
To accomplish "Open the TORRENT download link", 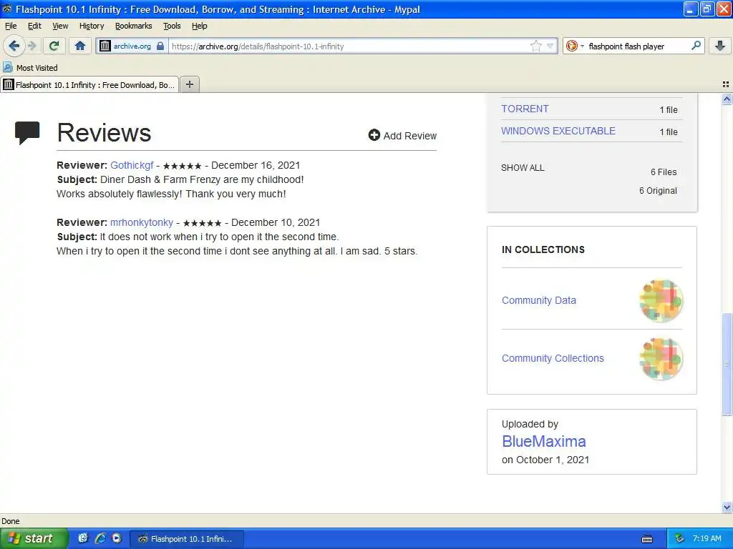I will [525, 109].
